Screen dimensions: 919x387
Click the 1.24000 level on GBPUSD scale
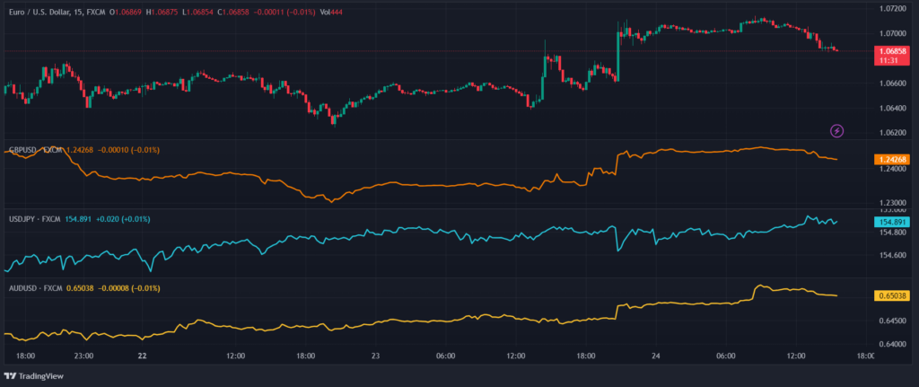[x=892, y=170]
